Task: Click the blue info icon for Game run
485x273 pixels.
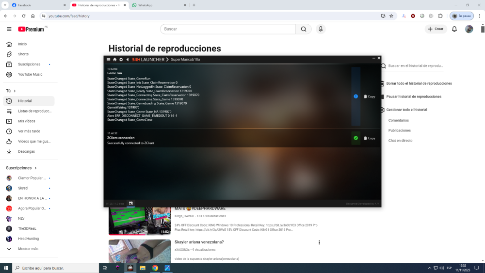Action: click(356, 96)
